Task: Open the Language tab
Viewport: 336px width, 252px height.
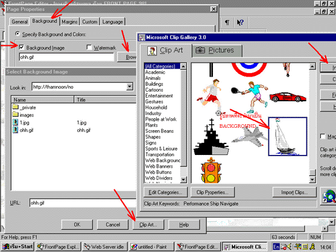Action: pos(112,22)
